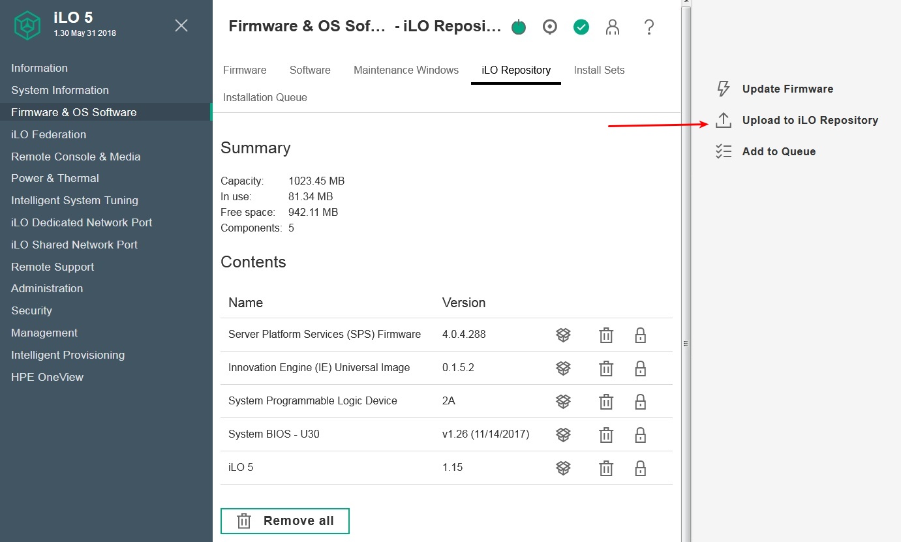This screenshot has width=901, height=542.
Task: Lock the System BIOS - U30 component
Action: (x=640, y=434)
